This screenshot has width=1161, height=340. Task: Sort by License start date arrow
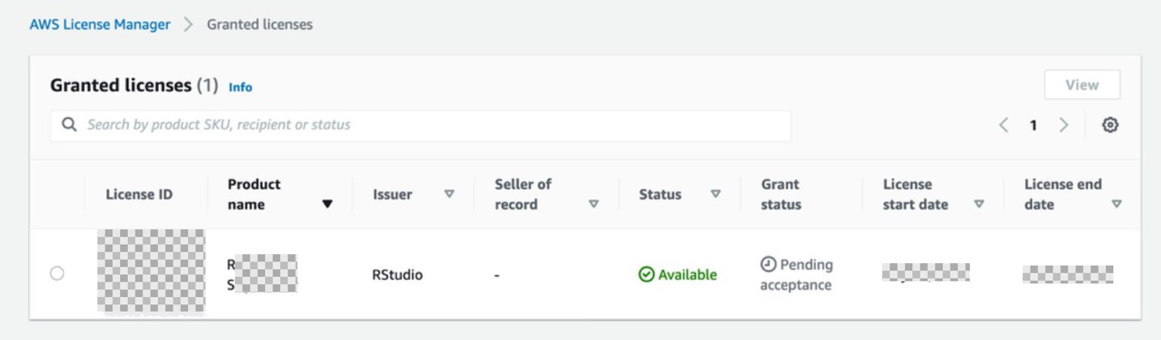979,205
